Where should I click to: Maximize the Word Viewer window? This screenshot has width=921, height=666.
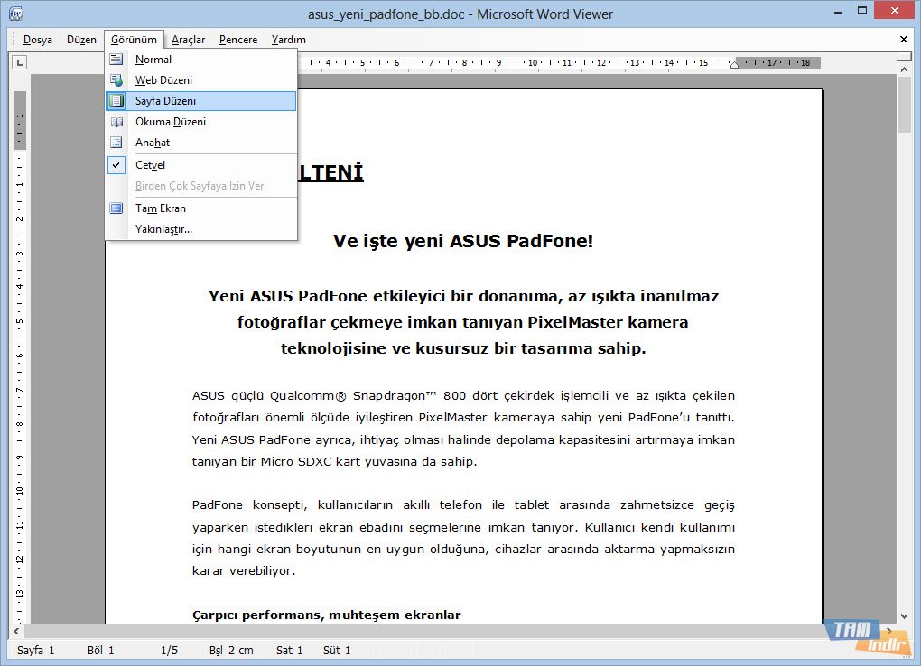[862, 11]
